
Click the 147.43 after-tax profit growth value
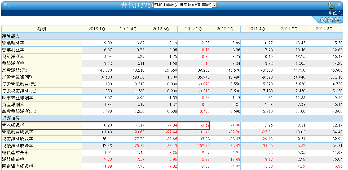click(106, 146)
